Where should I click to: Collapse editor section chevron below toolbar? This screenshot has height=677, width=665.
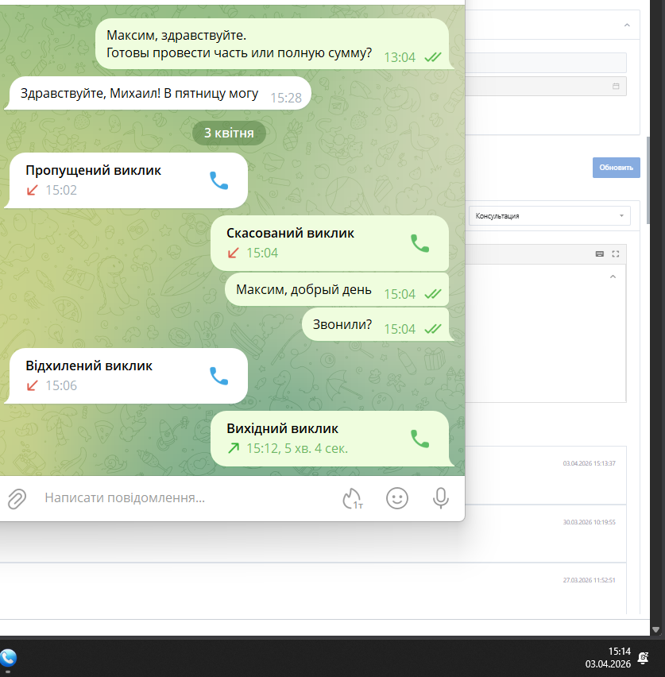(613, 277)
